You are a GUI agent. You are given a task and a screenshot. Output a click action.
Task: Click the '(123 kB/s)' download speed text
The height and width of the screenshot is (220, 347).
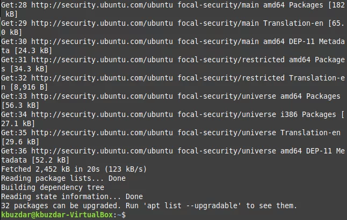[x=126, y=169]
